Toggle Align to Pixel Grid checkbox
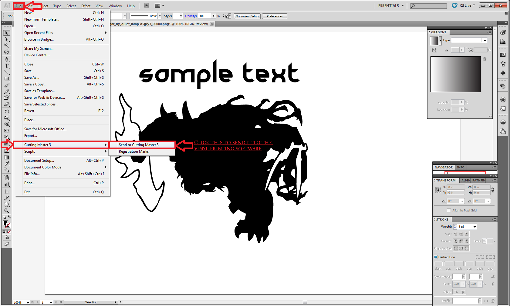The width and height of the screenshot is (510, 306). [x=449, y=210]
